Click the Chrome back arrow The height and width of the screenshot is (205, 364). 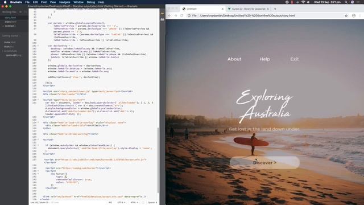(169, 15)
